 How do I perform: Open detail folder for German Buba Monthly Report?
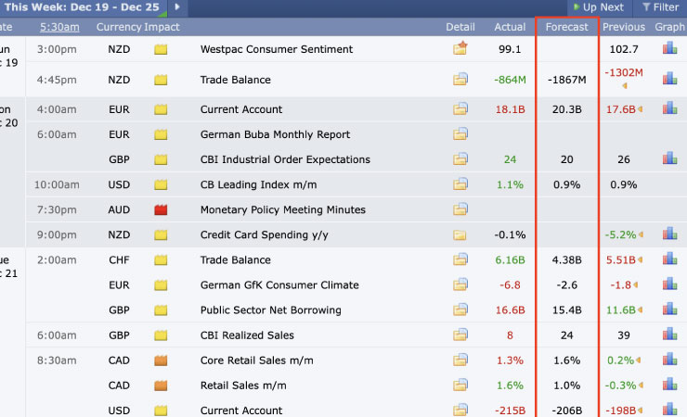[460, 133]
